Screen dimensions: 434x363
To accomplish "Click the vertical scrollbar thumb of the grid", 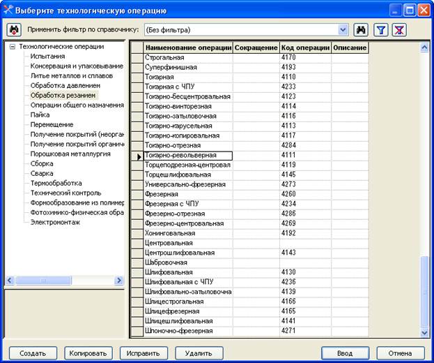I will 424,292.
